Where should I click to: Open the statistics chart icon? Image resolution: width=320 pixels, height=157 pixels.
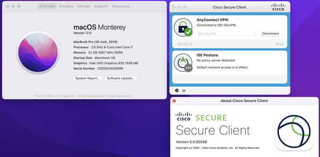click(x=184, y=91)
